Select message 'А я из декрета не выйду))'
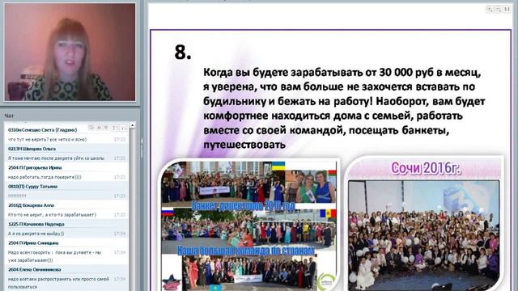518x291 pixels. pyautogui.click(x=36, y=234)
